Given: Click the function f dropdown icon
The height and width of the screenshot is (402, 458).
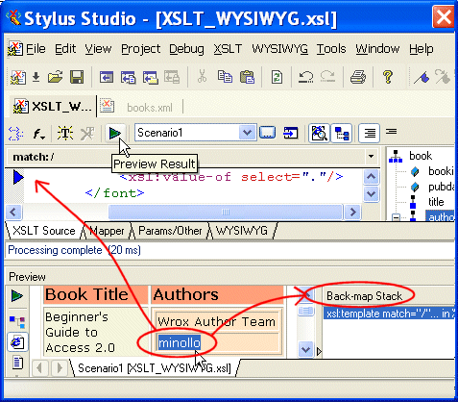Looking at the screenshot, I should (39, 134).
